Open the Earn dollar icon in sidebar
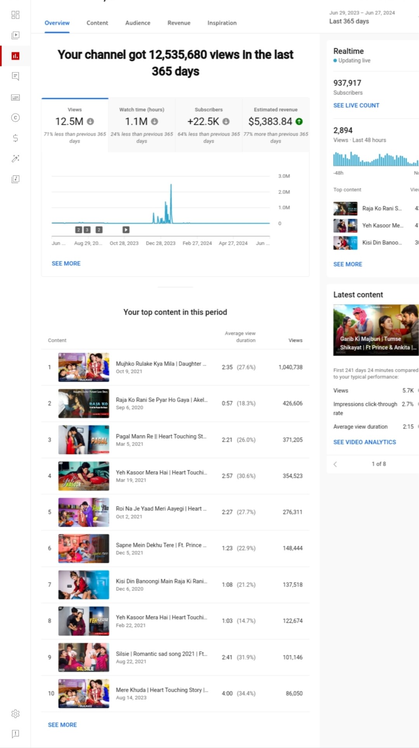 coord(16,138)
